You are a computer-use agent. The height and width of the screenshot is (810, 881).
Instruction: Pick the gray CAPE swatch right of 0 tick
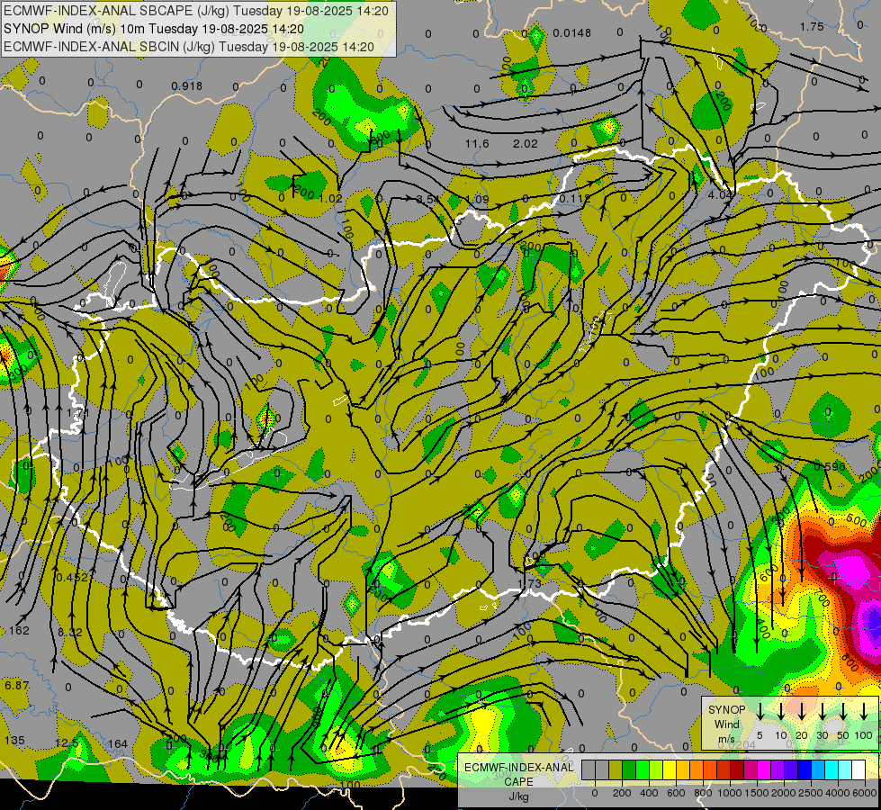click(602, 770)
